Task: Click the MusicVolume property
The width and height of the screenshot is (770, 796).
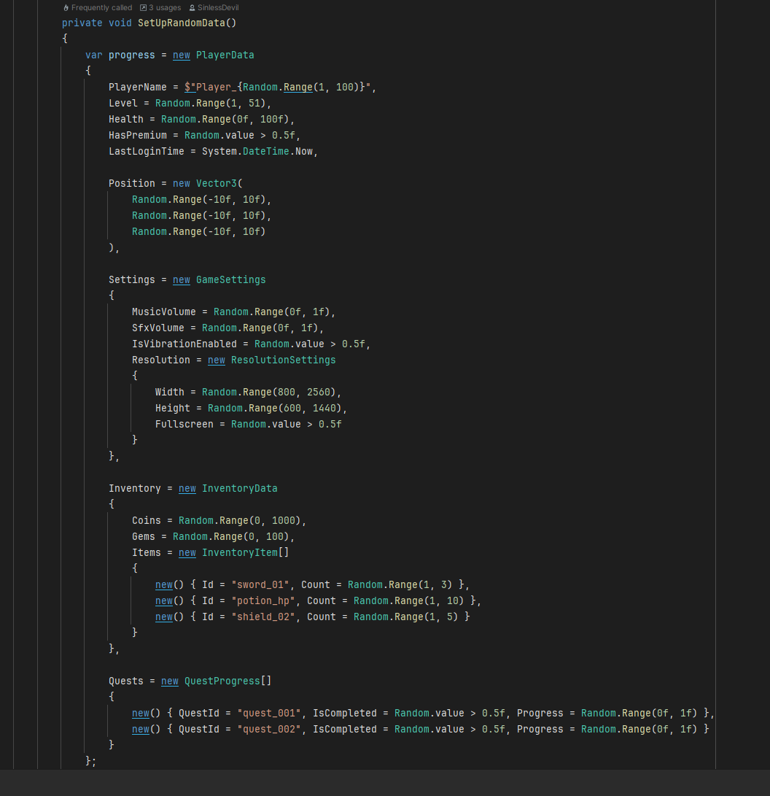Action: (x=164, y=312)
